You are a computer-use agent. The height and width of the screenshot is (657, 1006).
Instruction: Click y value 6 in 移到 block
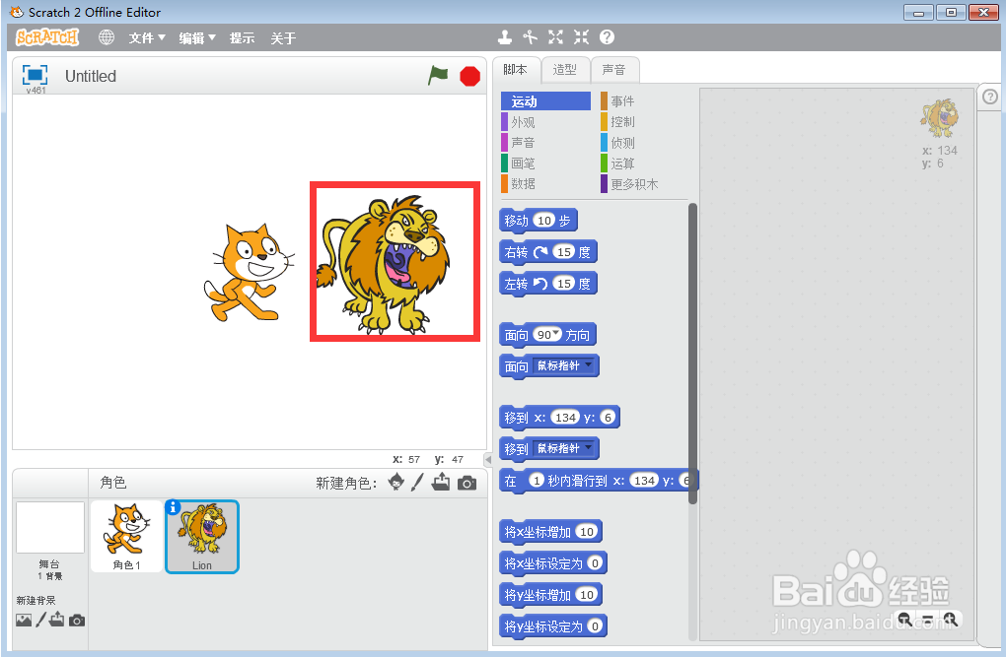[608, 418]
